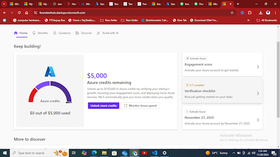Click the Monitor Azure spend button
This screenshot has height=157, width=280.
(140, 106)
